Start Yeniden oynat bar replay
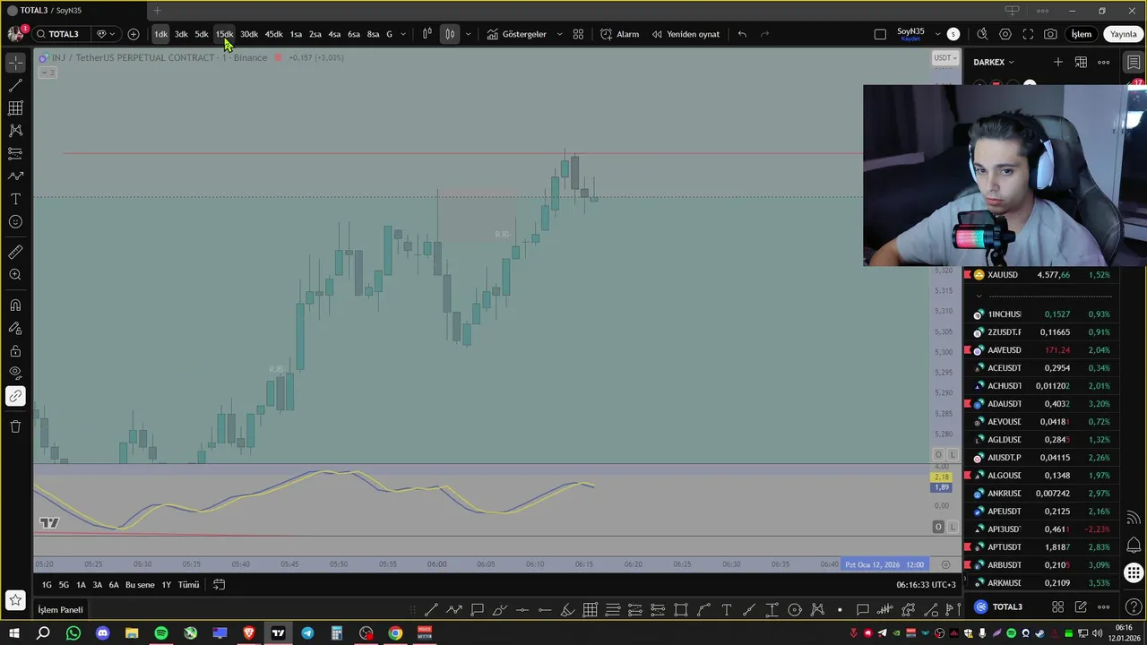 [x=686, y=34]
